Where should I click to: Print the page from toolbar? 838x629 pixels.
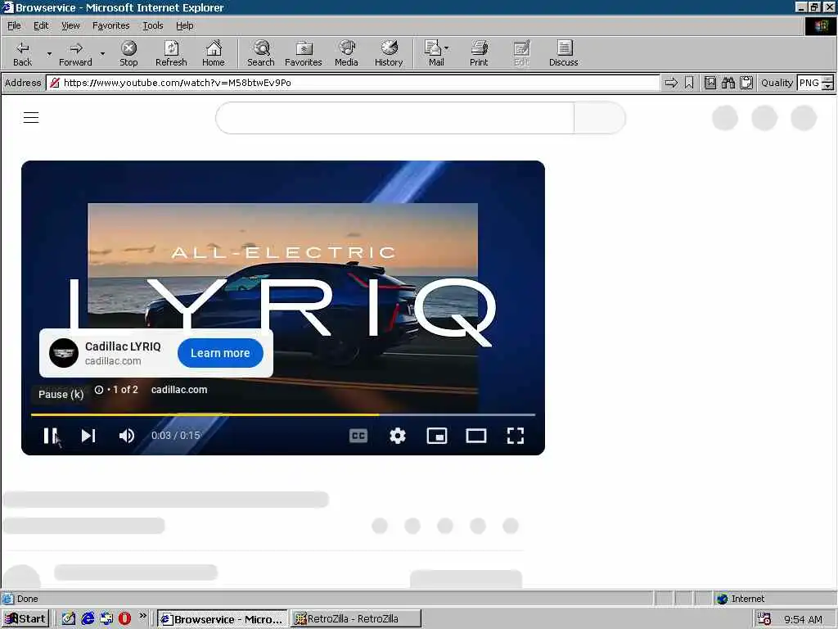point(479,53)
